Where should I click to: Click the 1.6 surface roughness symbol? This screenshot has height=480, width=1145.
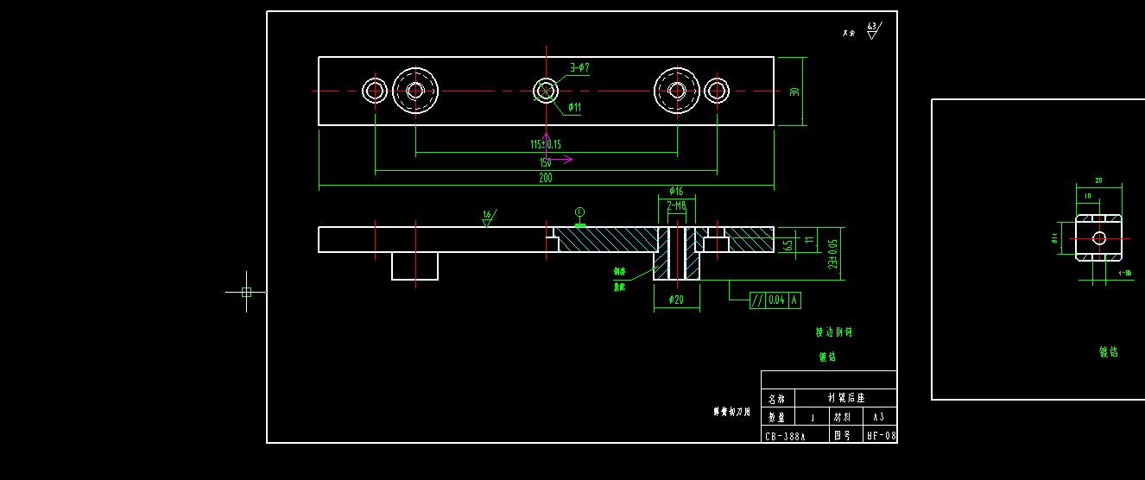tap(488, 218)
